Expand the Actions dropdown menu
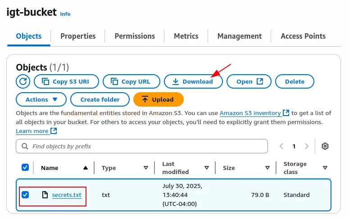This screenshot has width=349, height=219. [41, 99]
